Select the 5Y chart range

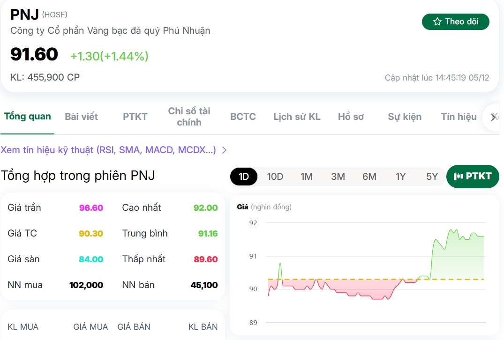[431, 177]
